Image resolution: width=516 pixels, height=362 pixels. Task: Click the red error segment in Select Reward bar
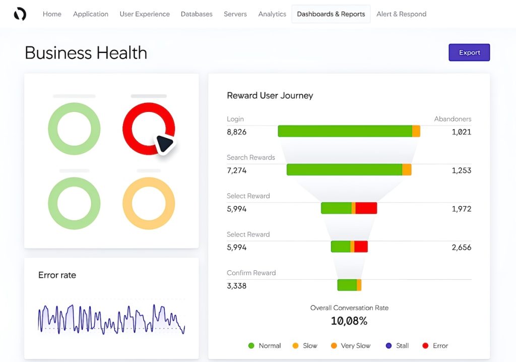tap(366, 208)
